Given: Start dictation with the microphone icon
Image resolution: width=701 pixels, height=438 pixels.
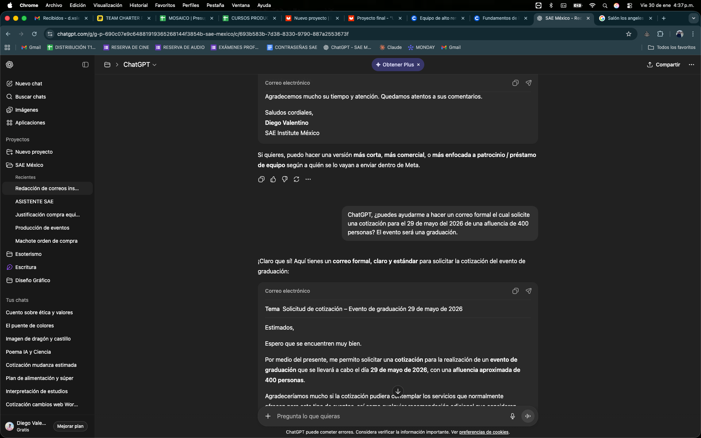Looking at the screenshot, I should click(512, 416).
